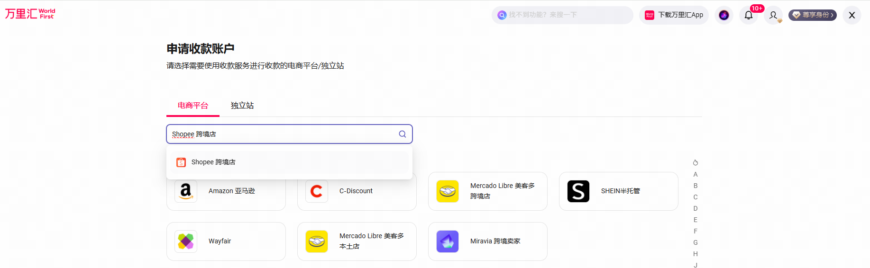Select Mercado Libre 美客多 本土店 card
The width and height of the screenshot is (870, 268).
point(357,241)
